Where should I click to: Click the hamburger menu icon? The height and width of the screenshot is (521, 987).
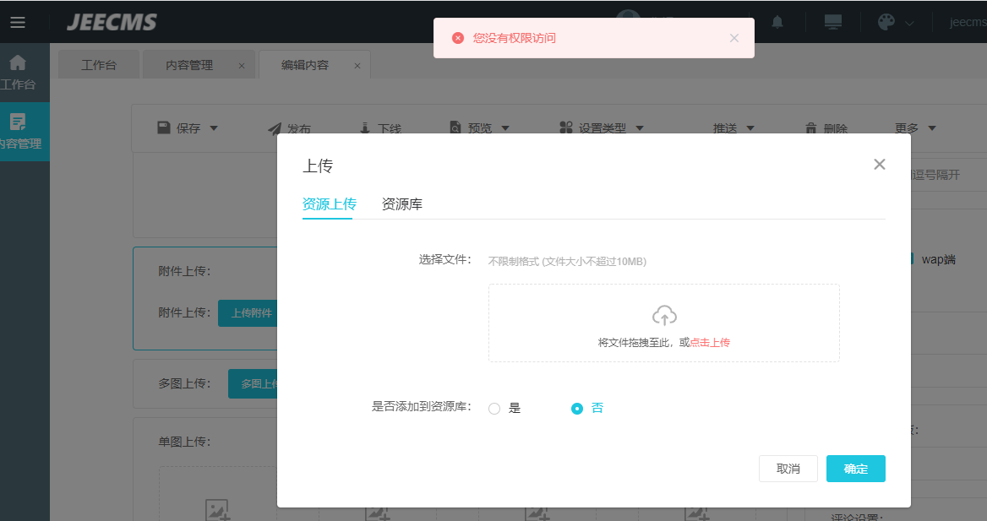(x=18, y=22)
